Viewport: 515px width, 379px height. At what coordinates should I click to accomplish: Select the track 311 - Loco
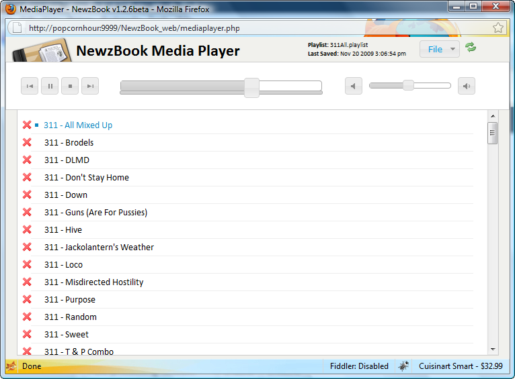63,265
